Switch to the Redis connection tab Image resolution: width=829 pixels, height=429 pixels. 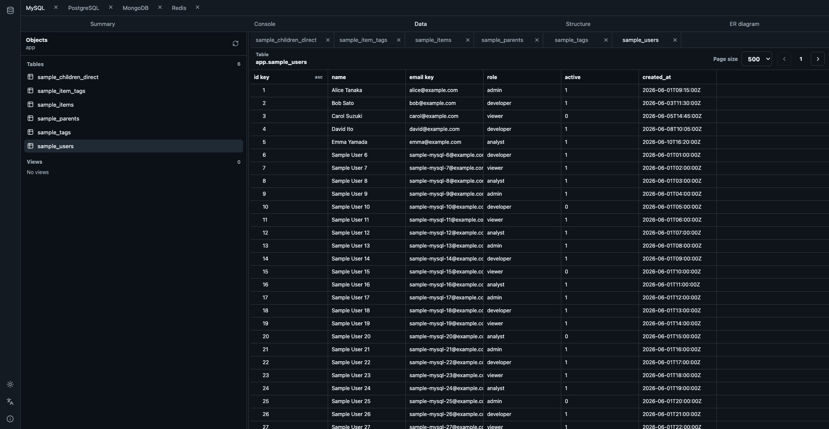tap(179, 8)
